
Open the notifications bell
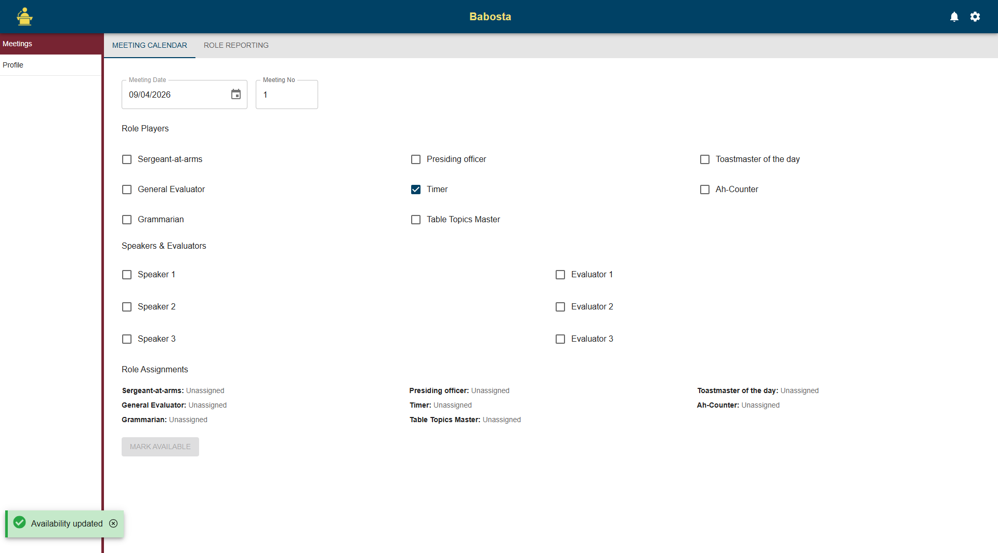(x=954, y=17)
